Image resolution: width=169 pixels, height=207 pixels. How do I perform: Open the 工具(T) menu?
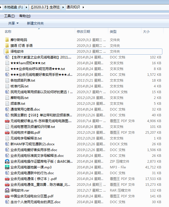tap(9, 16)
